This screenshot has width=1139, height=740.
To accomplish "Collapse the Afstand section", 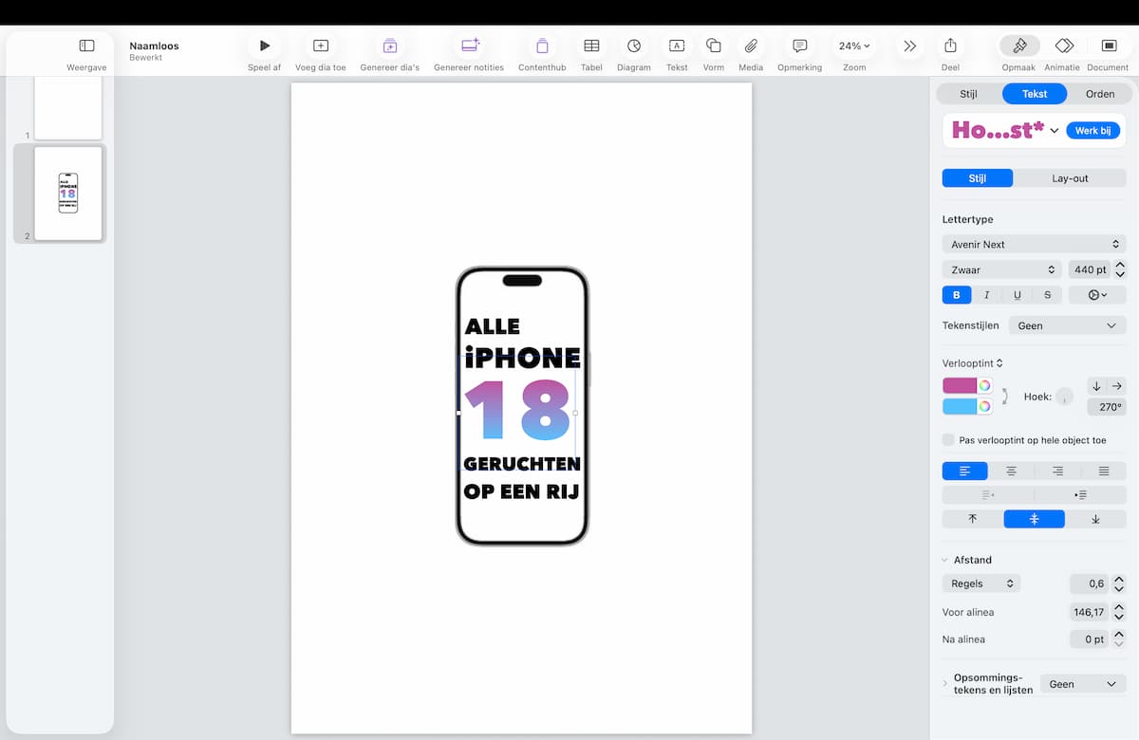I will click(945, 560).
